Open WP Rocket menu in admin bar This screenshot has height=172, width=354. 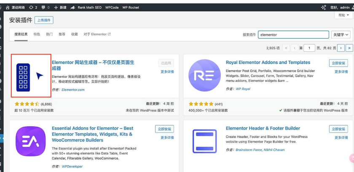(131, 8)
